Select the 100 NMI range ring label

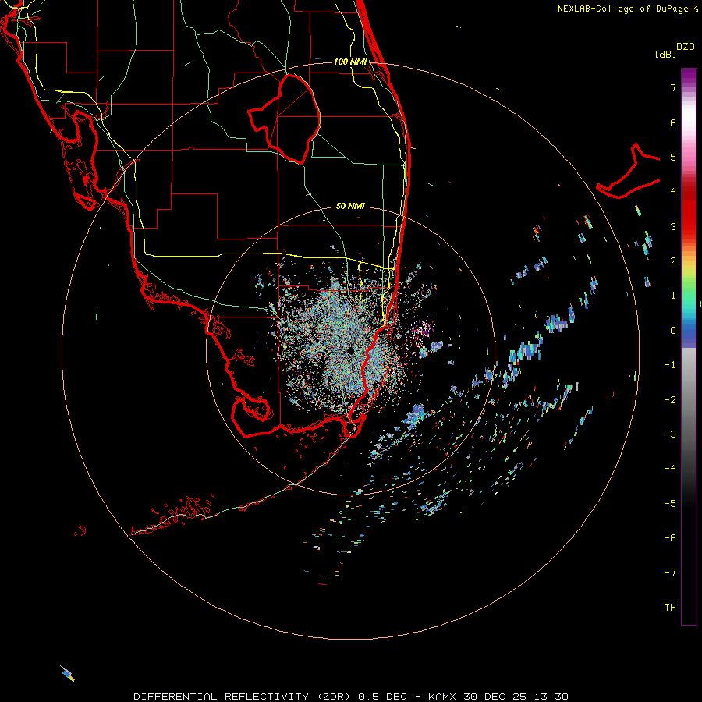point(350,62)
